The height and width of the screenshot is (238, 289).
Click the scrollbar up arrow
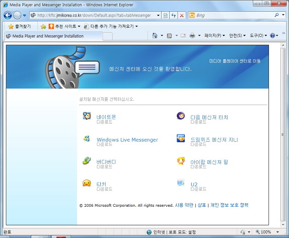point(283,45)
